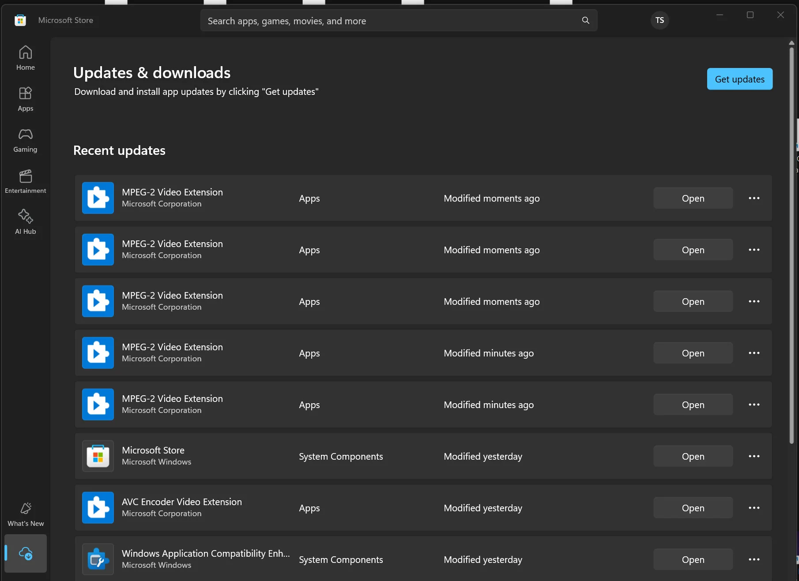Click the AVC Encoder Video Extension app icon
This screenshot has width=799, height=581.
[x=98, y=508]
